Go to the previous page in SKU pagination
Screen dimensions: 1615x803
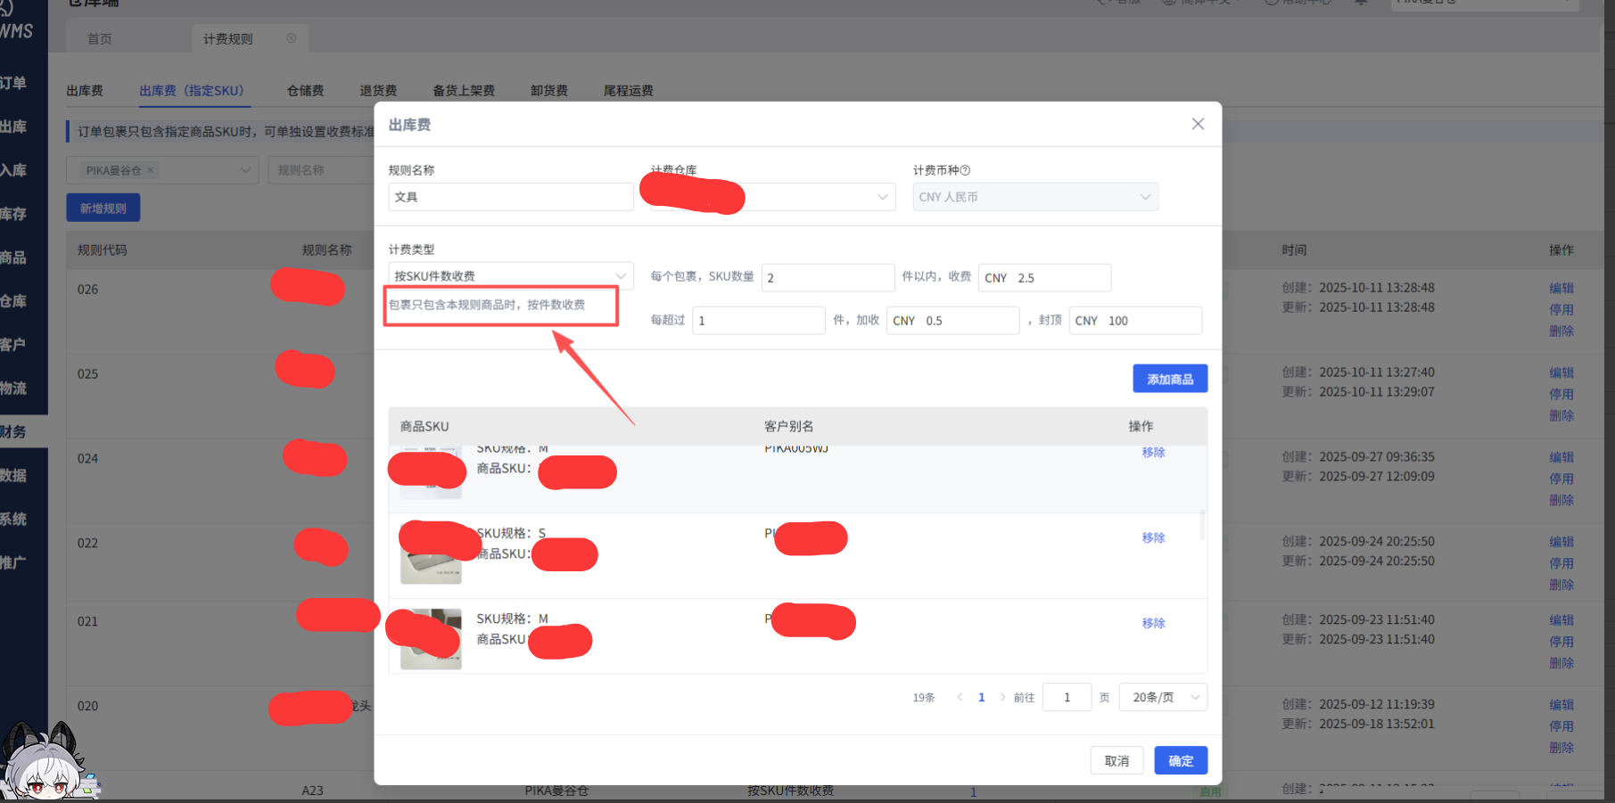click(960, 697)
